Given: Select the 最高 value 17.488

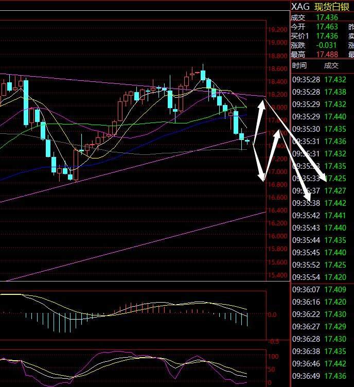Looking at the screenshot, I should click(x=327, y=55).
